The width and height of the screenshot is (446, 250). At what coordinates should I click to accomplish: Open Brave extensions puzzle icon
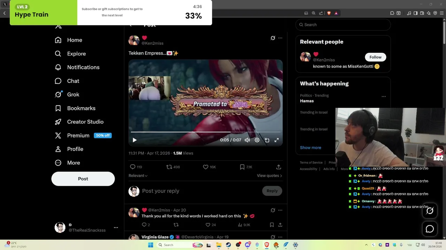click(x=392, y=13)
